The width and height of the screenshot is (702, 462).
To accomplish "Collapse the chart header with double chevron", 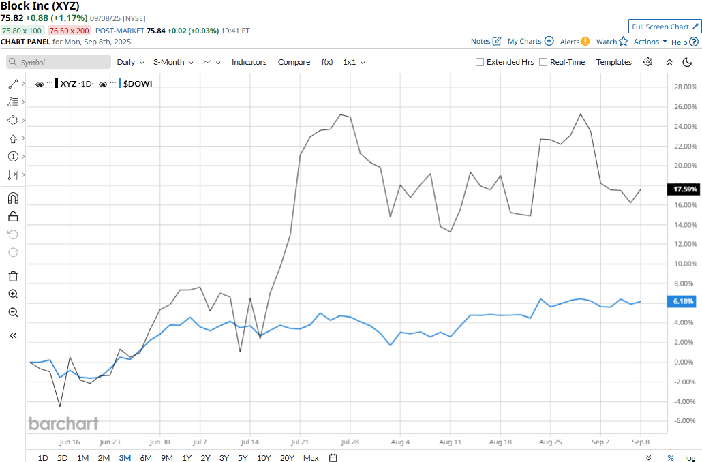I will [669, 62].
